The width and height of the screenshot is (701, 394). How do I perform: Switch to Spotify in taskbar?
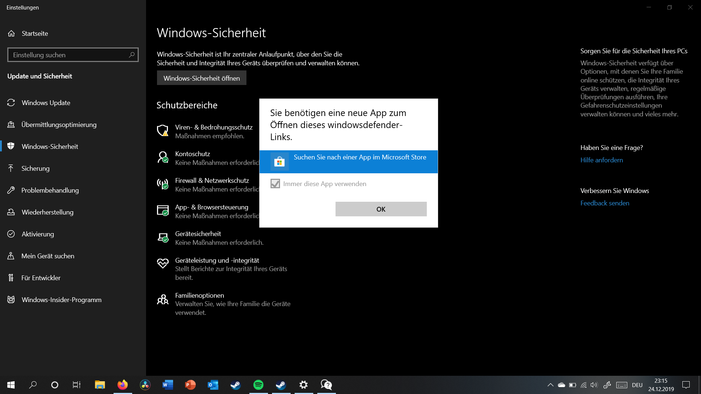258,385
